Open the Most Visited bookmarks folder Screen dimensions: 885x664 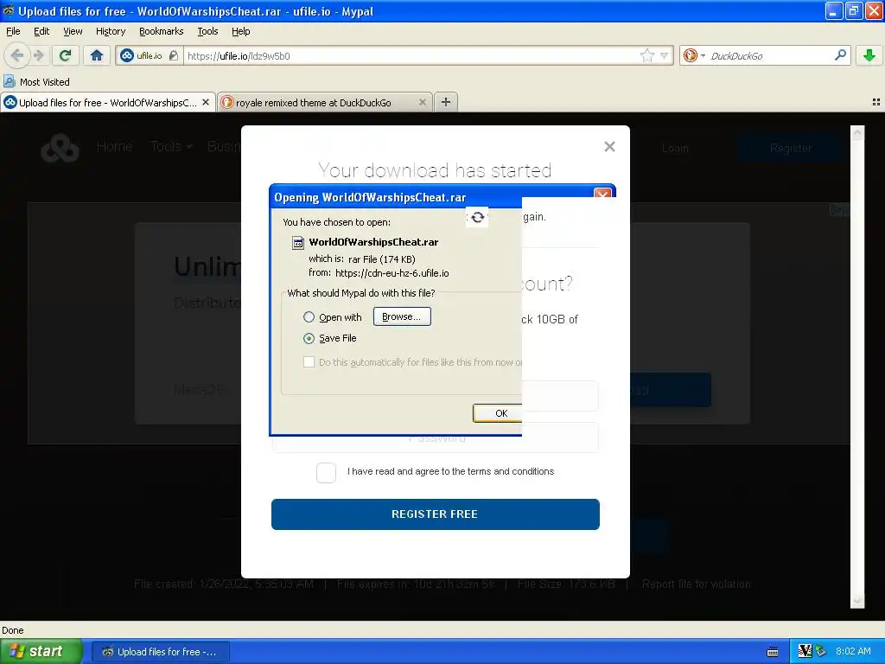tap(37, 82)
